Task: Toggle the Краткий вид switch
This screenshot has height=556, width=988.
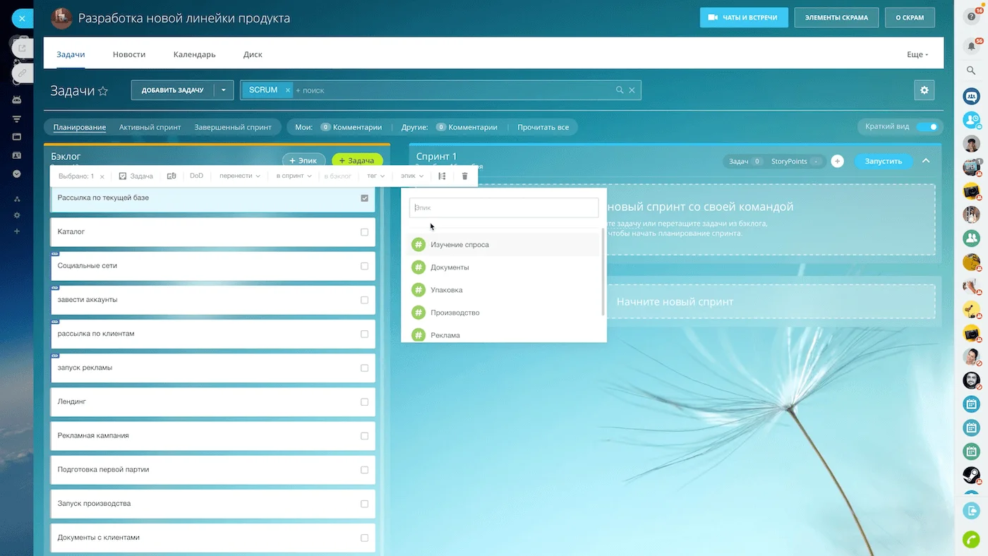Action: (x=927, y=127)
